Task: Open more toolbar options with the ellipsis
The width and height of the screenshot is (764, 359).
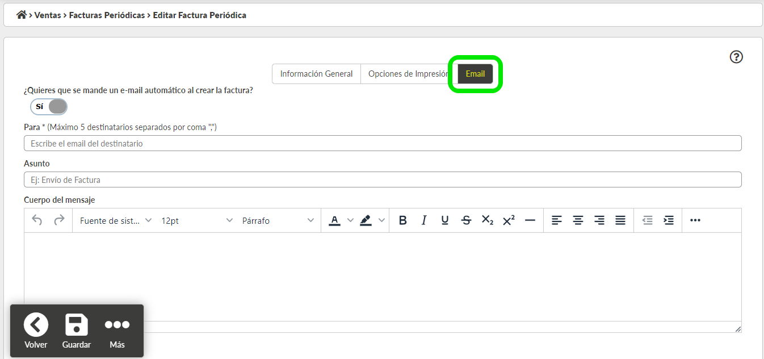Action: point(695,220)
